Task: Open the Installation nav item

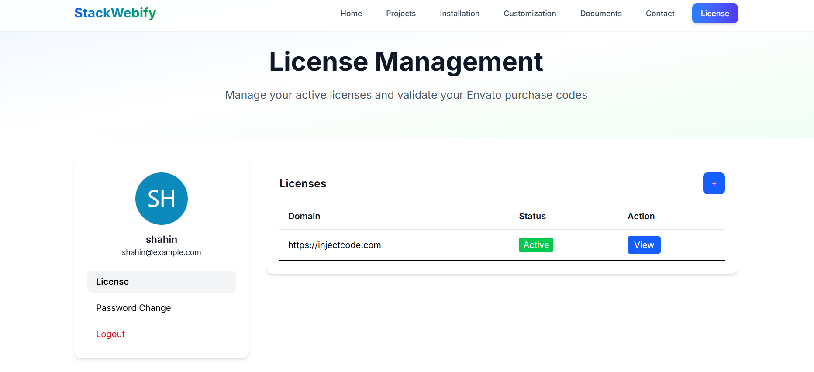Action: 459,14
